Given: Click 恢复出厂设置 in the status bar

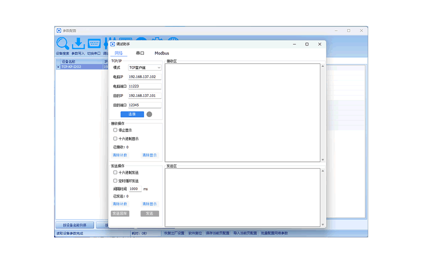Looking at the screenshot, I should point(174,233).
